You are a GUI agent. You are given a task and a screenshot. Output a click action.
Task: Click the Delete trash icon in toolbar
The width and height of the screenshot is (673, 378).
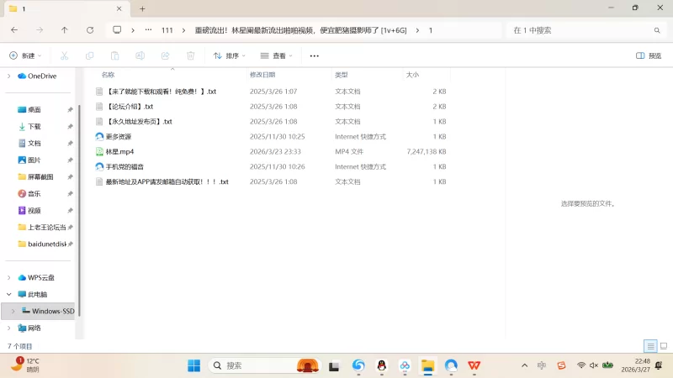[191, 55]
